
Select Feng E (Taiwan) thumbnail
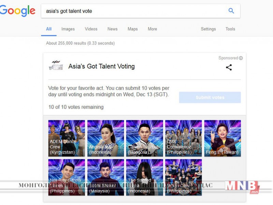tap(222, 138)
